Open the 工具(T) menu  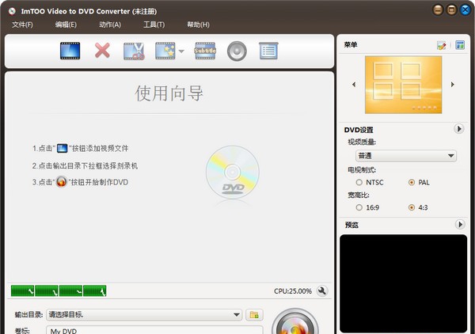click(154, 25)
